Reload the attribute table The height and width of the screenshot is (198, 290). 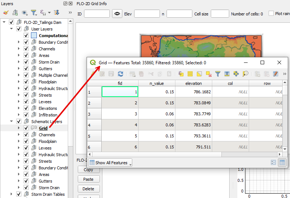[120, 74]
